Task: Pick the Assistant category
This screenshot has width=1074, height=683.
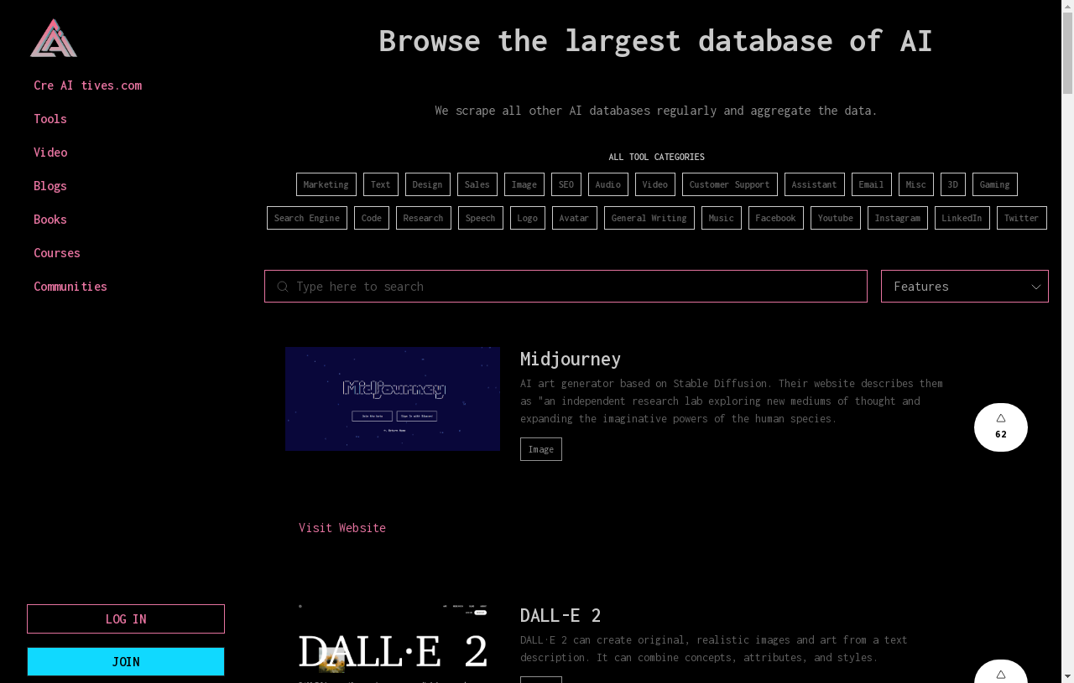Action: [x=815, y=184]
